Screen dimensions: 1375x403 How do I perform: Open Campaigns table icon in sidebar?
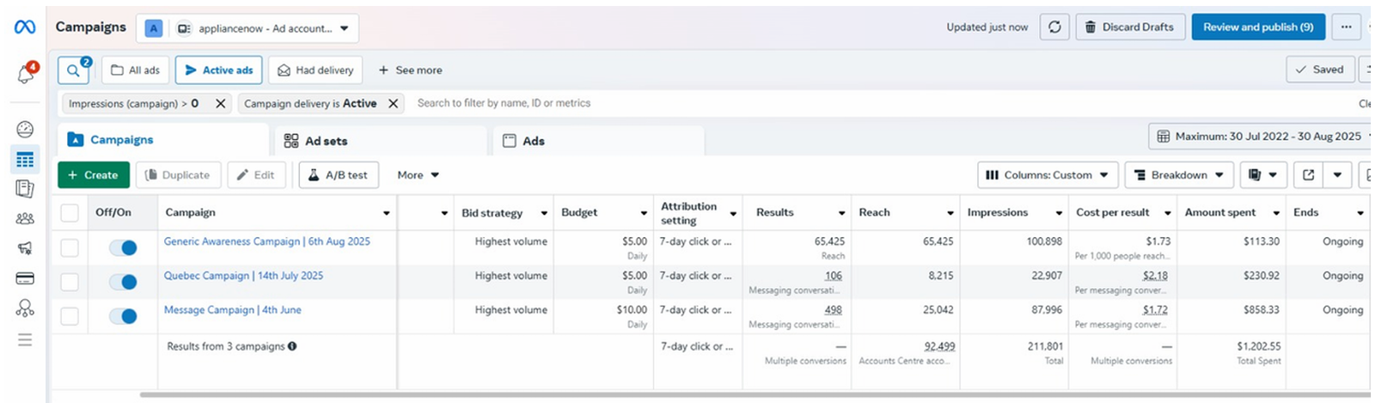(x=25, y=159)
